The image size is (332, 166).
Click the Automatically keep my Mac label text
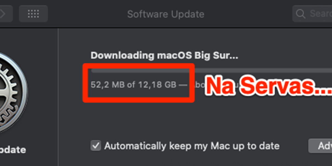[x=192, y=146]
